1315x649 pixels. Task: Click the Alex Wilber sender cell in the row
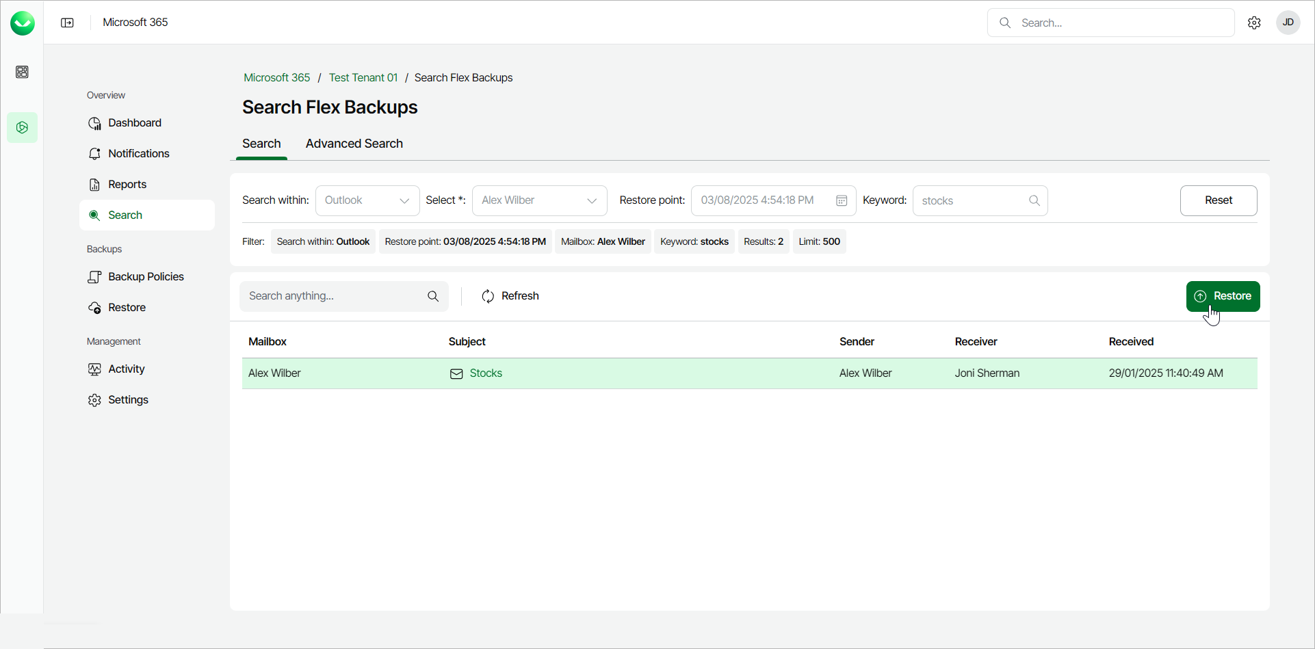pos(865,373)
